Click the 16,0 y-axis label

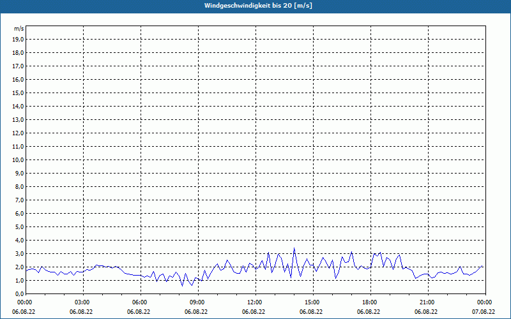click(18, 79)
